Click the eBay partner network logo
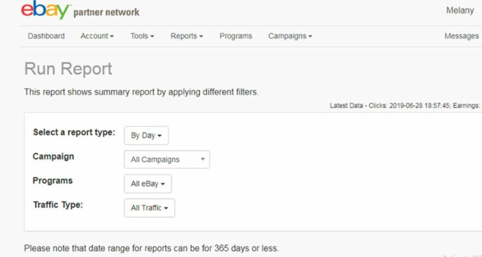Screen dimensions: 482x257 (x=80, y=10)
